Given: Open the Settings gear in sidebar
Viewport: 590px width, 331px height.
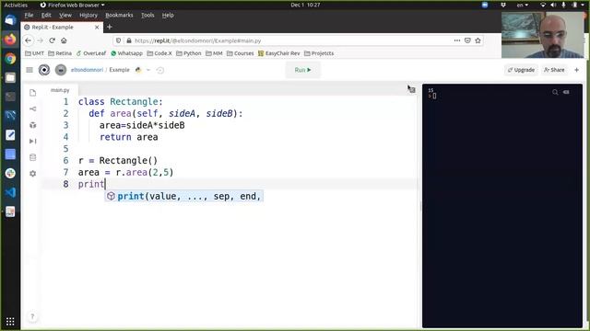Looking at the screenshot, I should pos(33,174).
